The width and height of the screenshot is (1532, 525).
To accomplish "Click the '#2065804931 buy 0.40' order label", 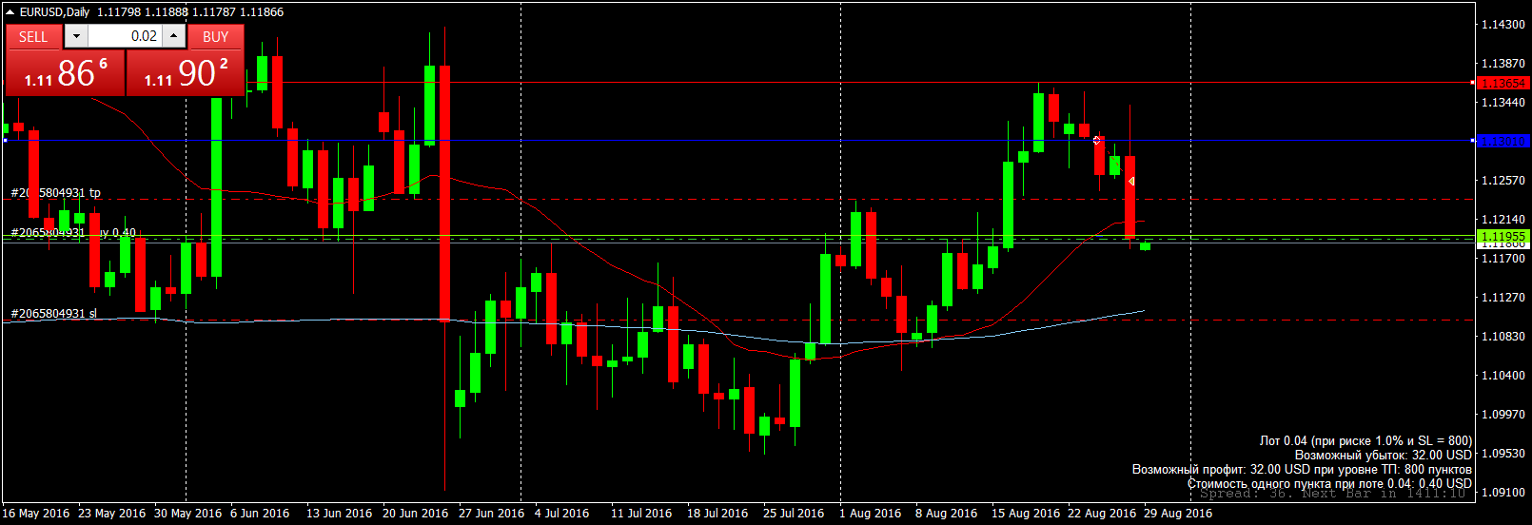I will [73, 233].
